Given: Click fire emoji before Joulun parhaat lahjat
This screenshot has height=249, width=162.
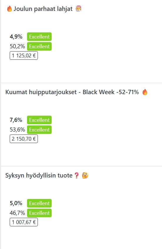Looking at the screenshot, I should tap(9, 9).
